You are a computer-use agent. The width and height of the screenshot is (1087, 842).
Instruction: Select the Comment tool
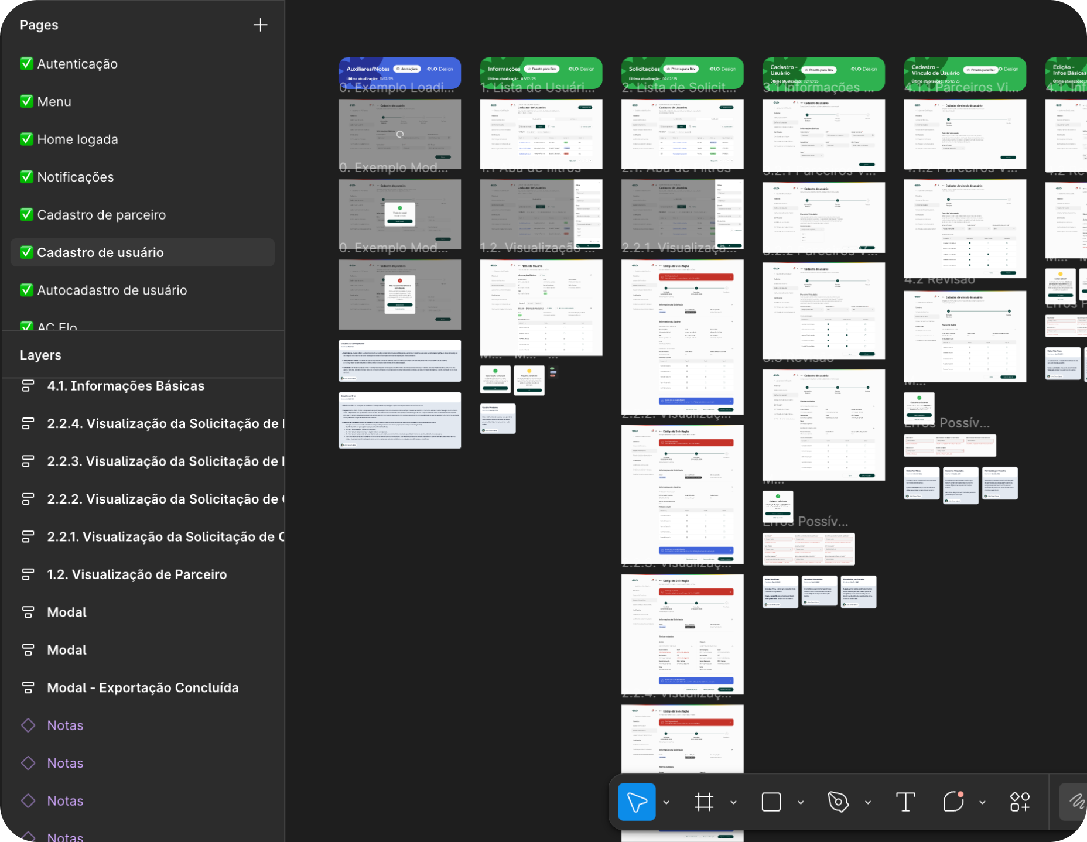tap(953, 802)
